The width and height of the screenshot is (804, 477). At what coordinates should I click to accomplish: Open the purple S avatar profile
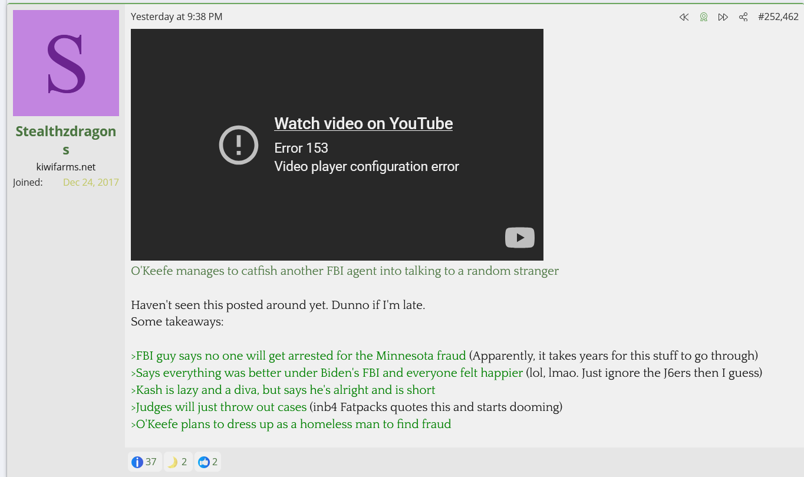click(x=66, y=63)
